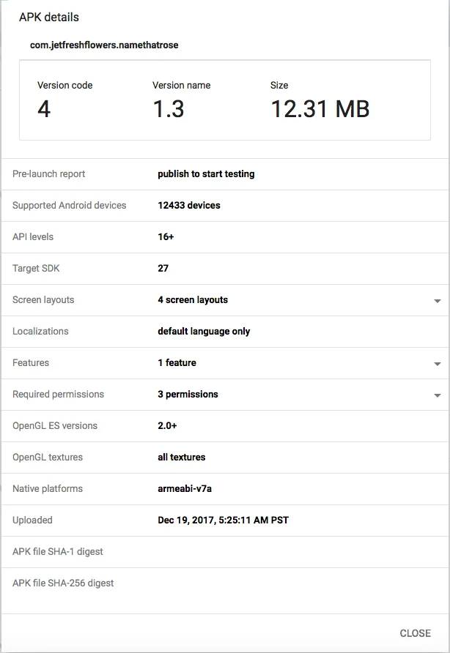Click the APK file SHA-1 digest label

pyautogui.click(x=58, y=551)
